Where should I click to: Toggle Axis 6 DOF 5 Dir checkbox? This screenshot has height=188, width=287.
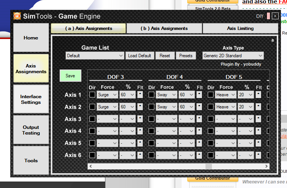pyautogui.click(x=210, y=155)
